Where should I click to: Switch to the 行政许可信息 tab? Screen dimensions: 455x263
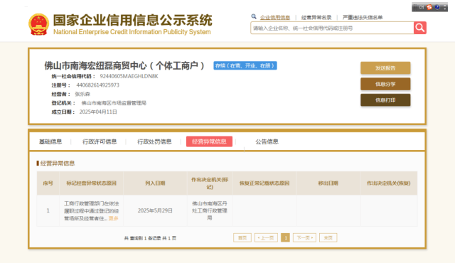coord(100,141)
